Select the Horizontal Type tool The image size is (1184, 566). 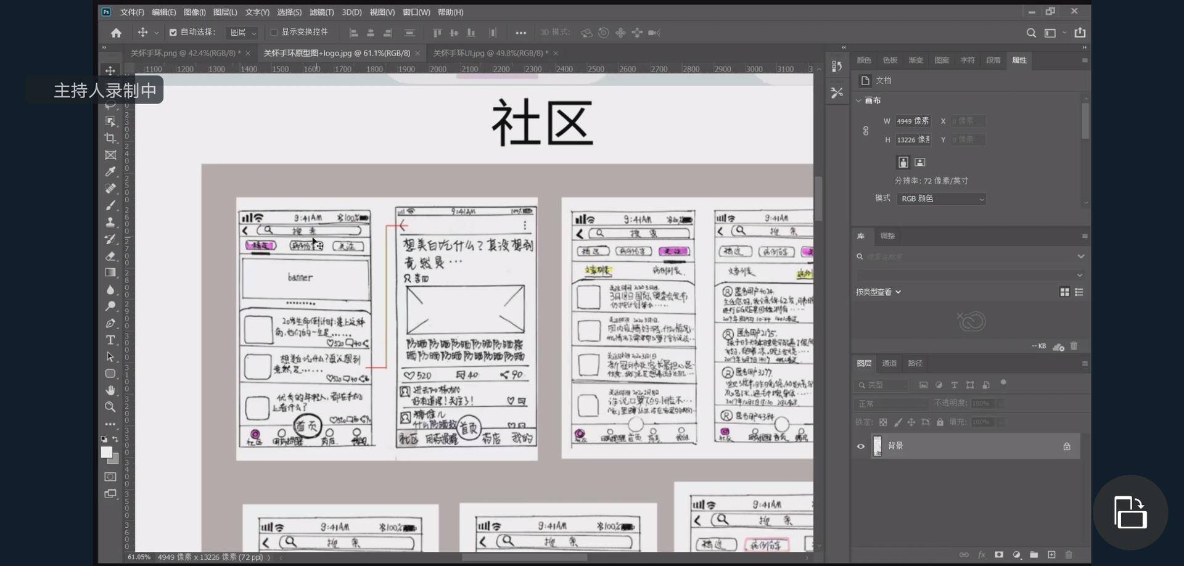[x=110, y=340]
